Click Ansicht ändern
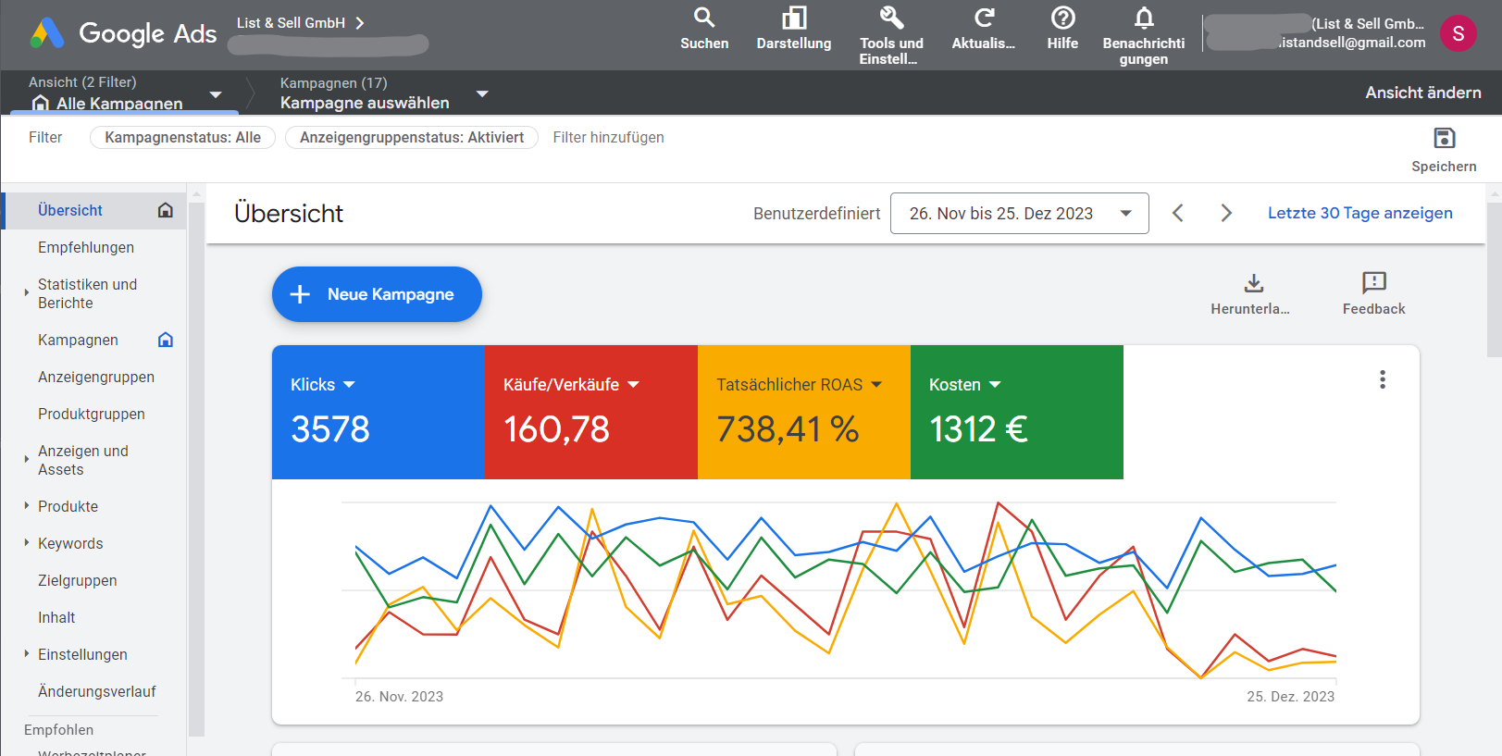1502x756 pixels. pyautogui.click(x=1423, y=93)
